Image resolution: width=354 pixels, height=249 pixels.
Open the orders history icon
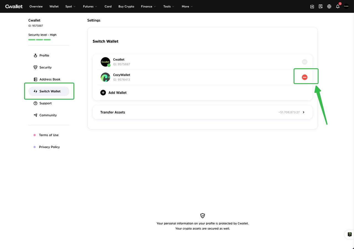tap(321, 6)
